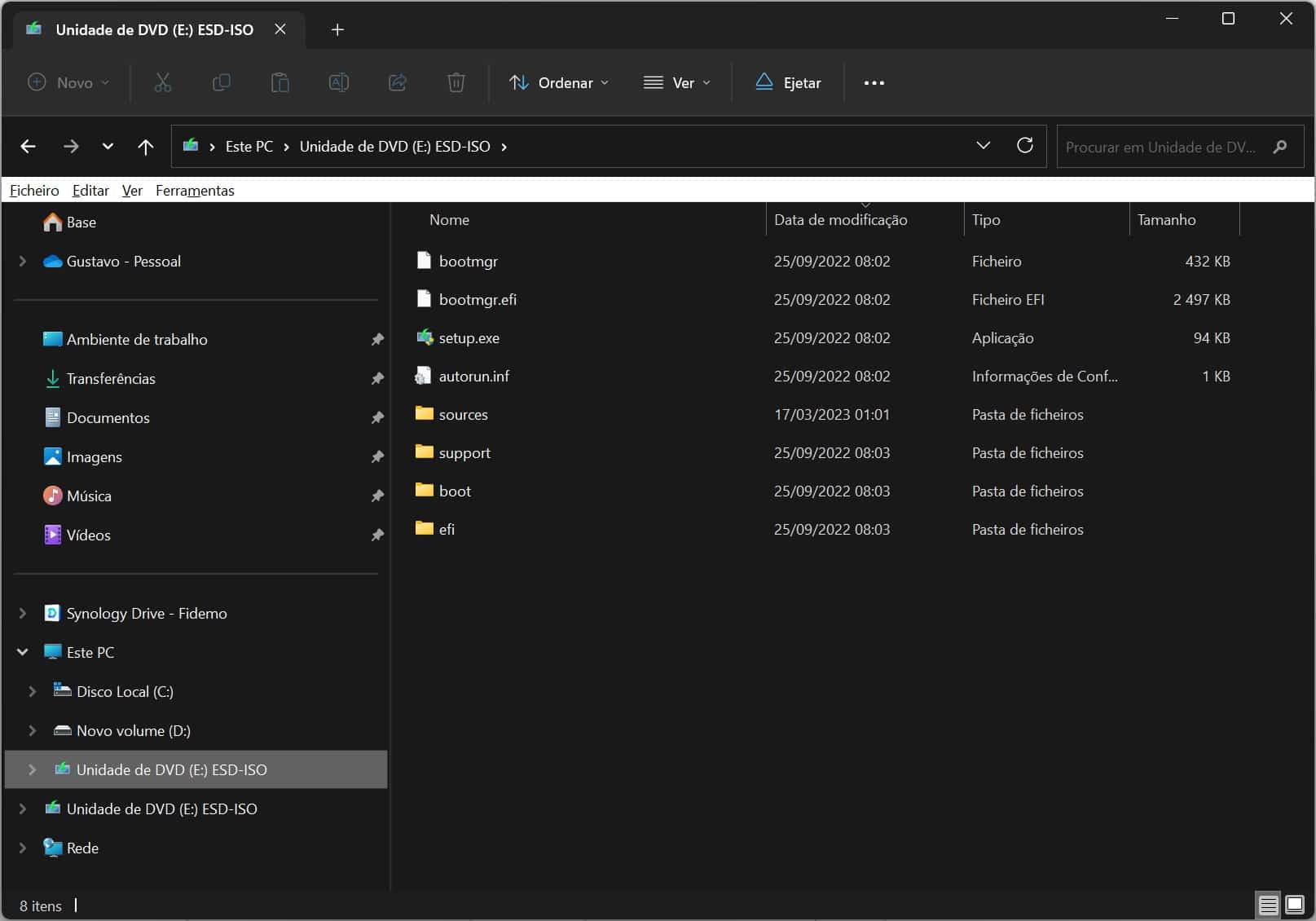Open the Editar menu

90,190
